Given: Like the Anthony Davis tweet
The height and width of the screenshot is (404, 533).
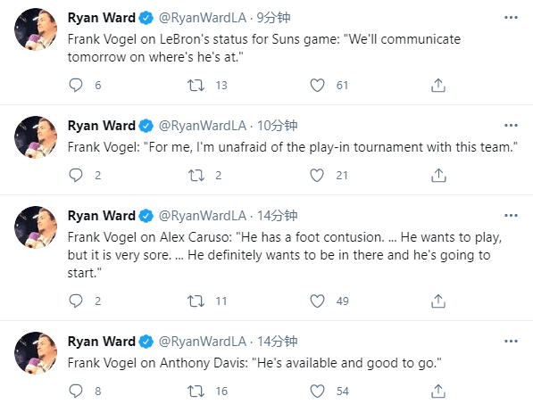Looking at the screenshot, I should pyautogui.click(x=317, y=392).
